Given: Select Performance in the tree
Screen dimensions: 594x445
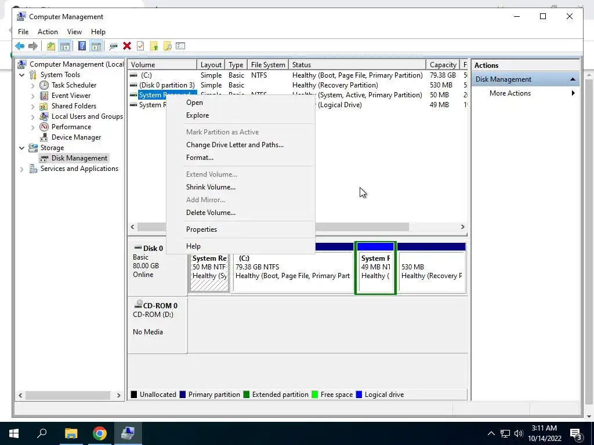Looking at the screenshot, I should [71, 127].
